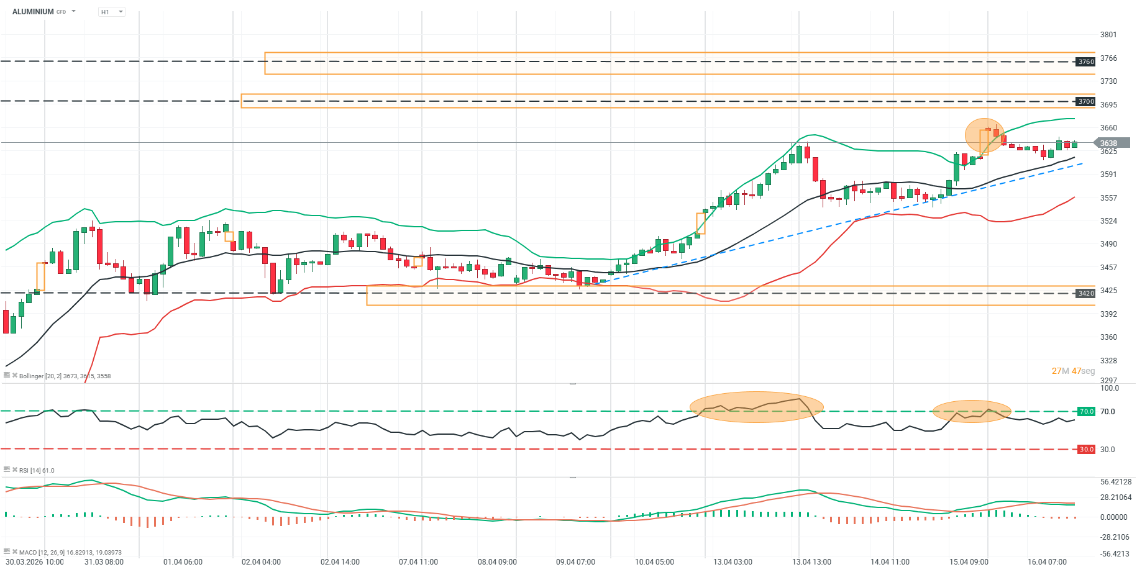
Task: Click the 13.04 13:00 time axis label
Action: click(x=811, y=561)
